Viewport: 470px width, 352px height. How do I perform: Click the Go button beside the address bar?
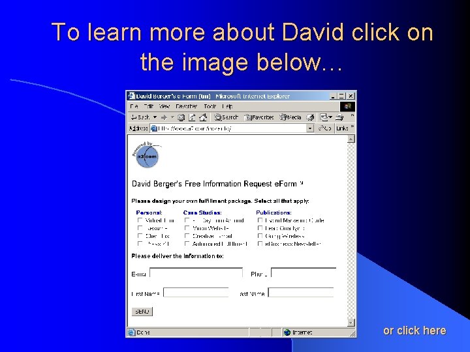point(324,128)
